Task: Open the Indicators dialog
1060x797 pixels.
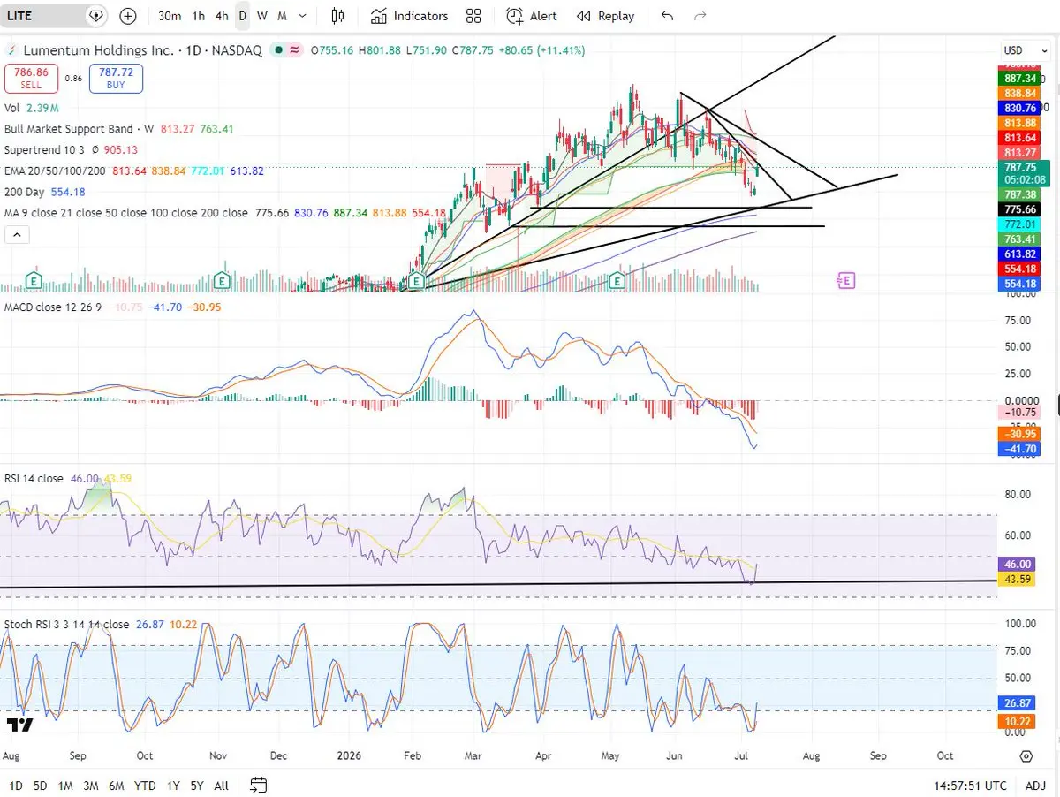Action: point(409,16)
